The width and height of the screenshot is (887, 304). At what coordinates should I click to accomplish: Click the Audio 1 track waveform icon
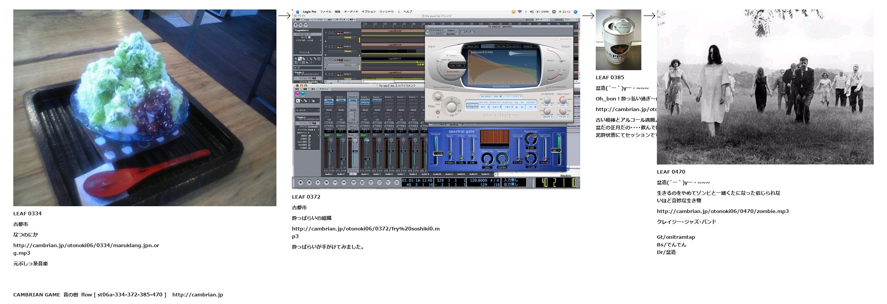(340, 33)
